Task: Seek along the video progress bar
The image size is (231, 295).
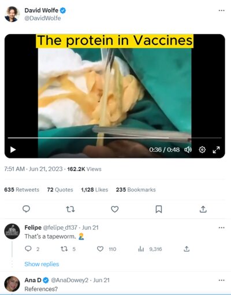Action: coord(115,138)
